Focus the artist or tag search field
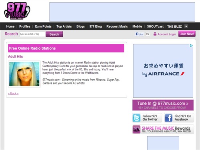Screen dimensions: 200x150 [32, 34]
